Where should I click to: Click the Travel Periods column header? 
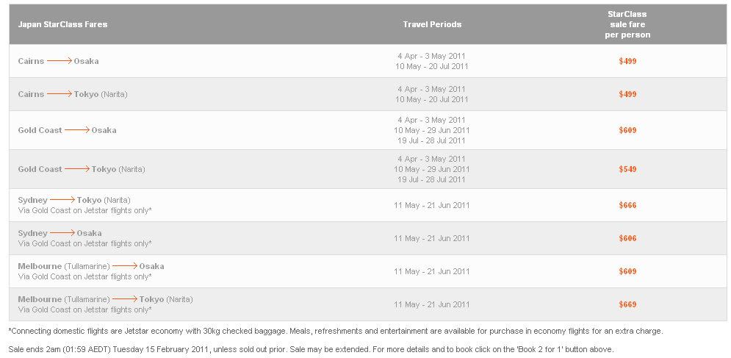click(x=432, y=24)
